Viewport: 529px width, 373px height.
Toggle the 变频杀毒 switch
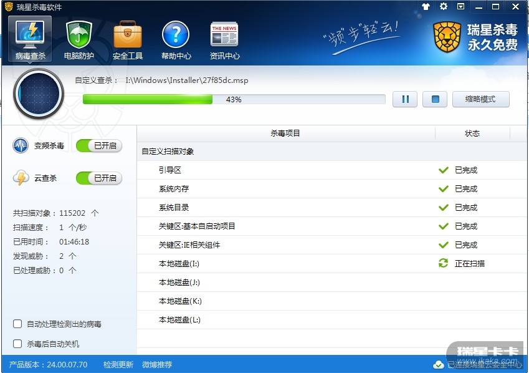click(99, 145)
